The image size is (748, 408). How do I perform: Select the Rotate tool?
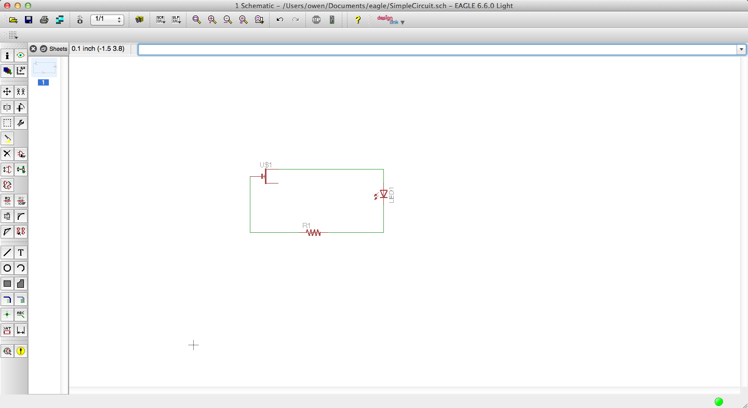click(21, 107)
